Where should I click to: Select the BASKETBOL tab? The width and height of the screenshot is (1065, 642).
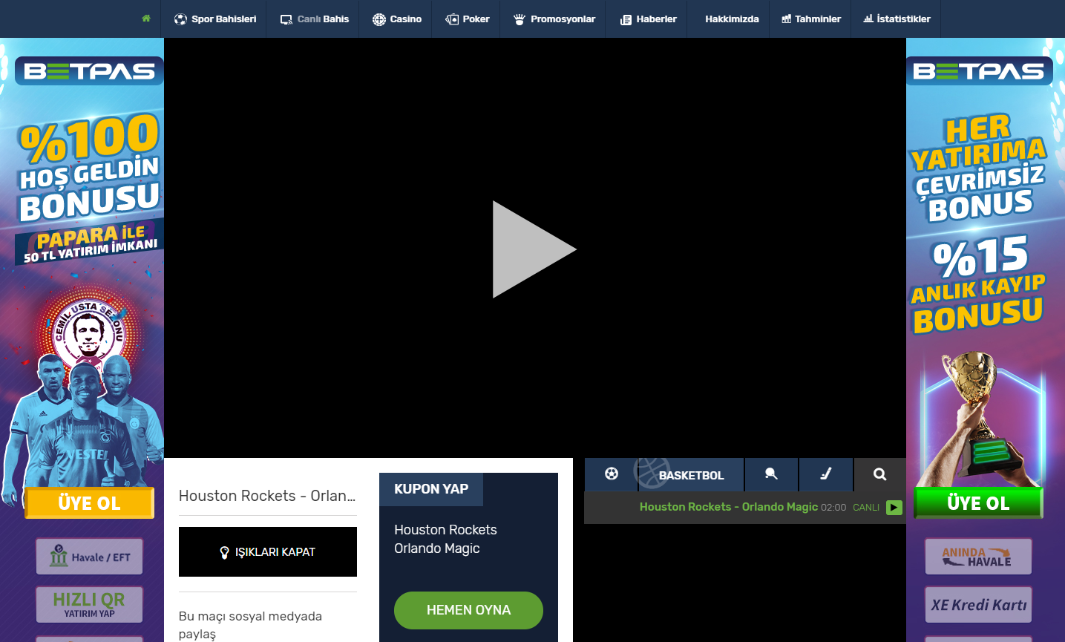(x=691, y=474)
